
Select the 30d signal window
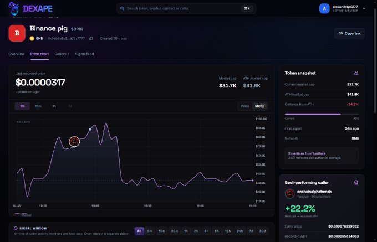[262, 231]
